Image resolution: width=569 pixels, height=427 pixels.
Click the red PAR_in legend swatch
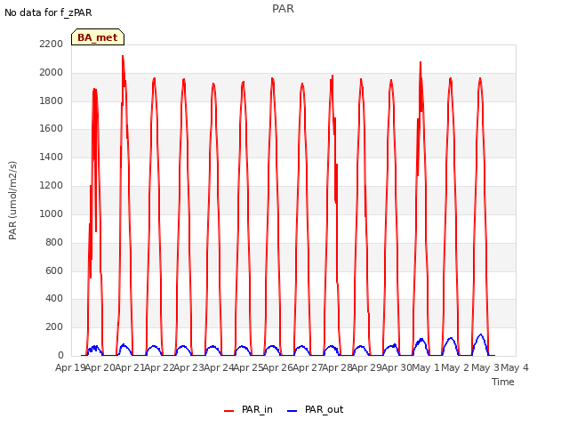pyautogui.click(x=229, y=411)
